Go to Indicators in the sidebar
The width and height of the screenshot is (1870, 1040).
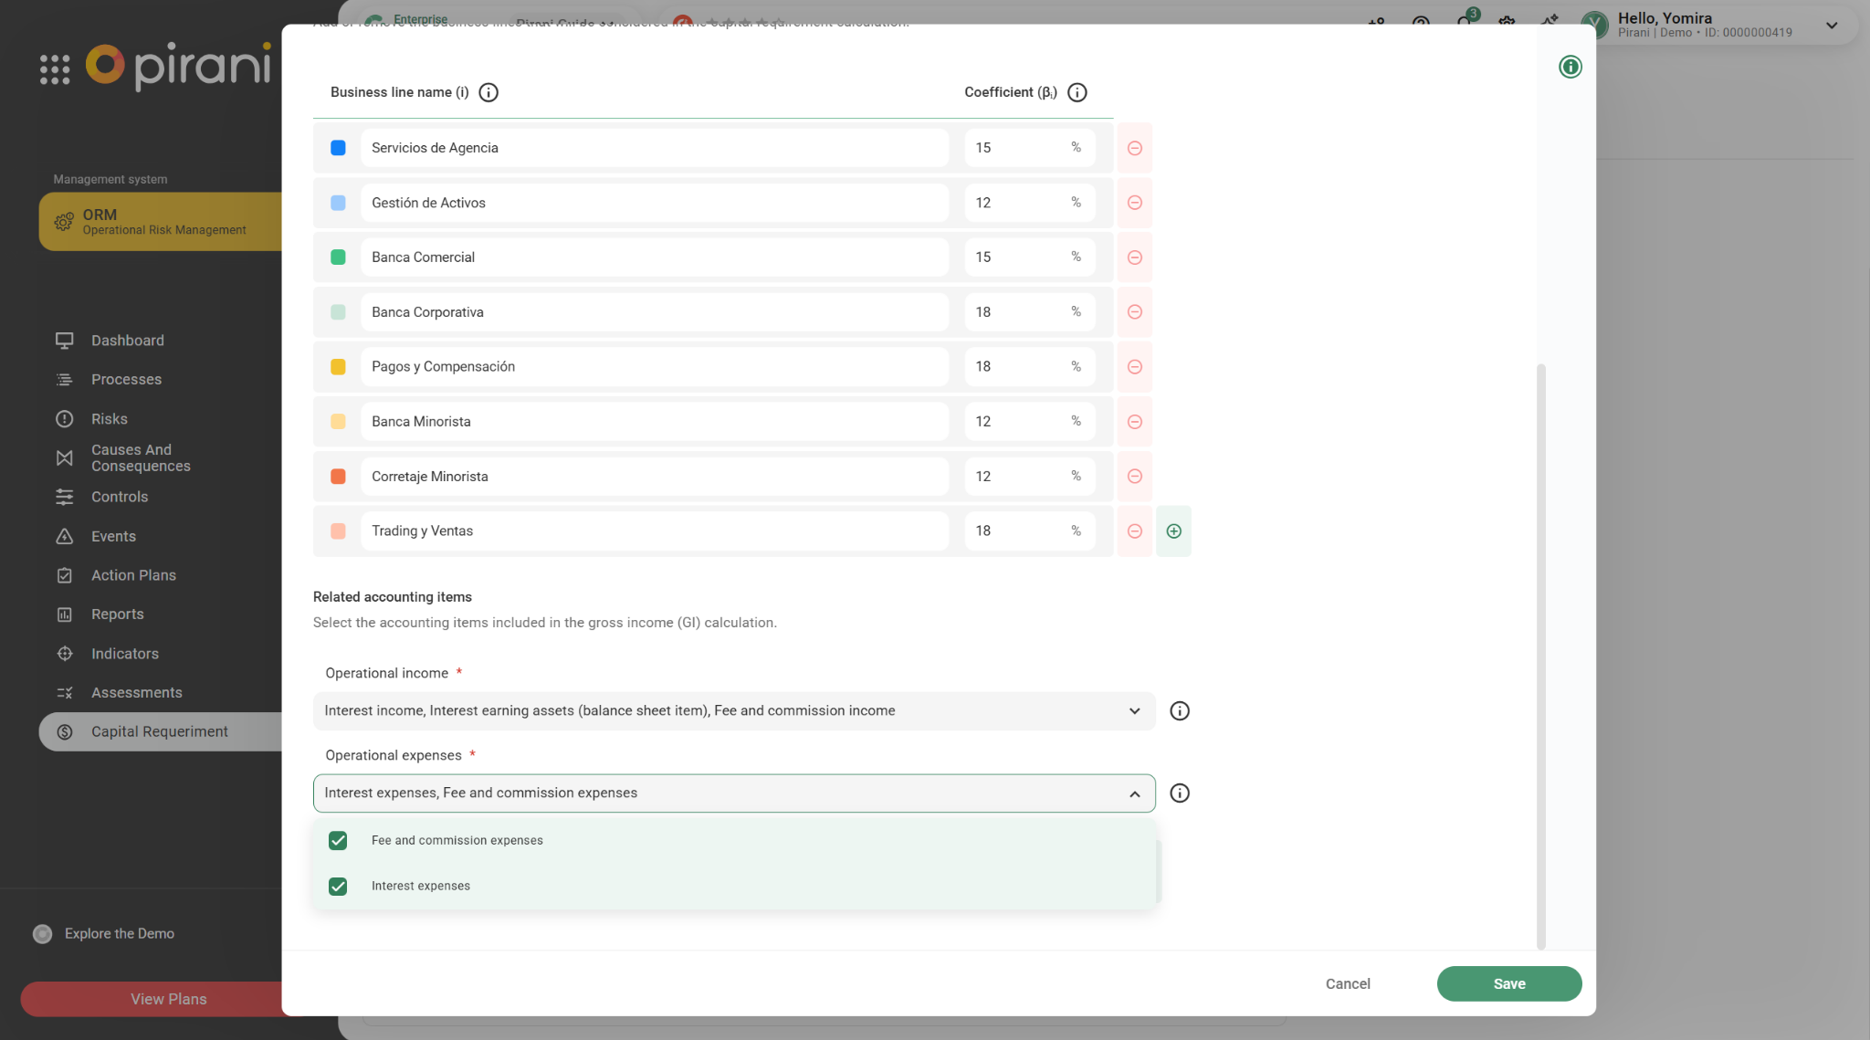coord(124,654)
